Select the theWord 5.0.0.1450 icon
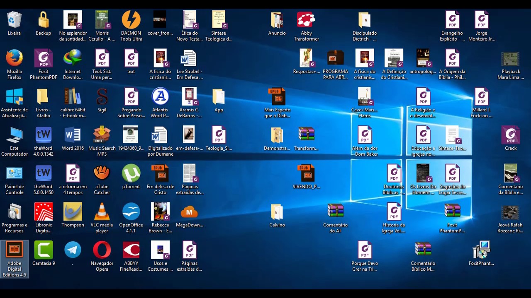531x298 pixels. pyautogui.click(x=43, y=173)
